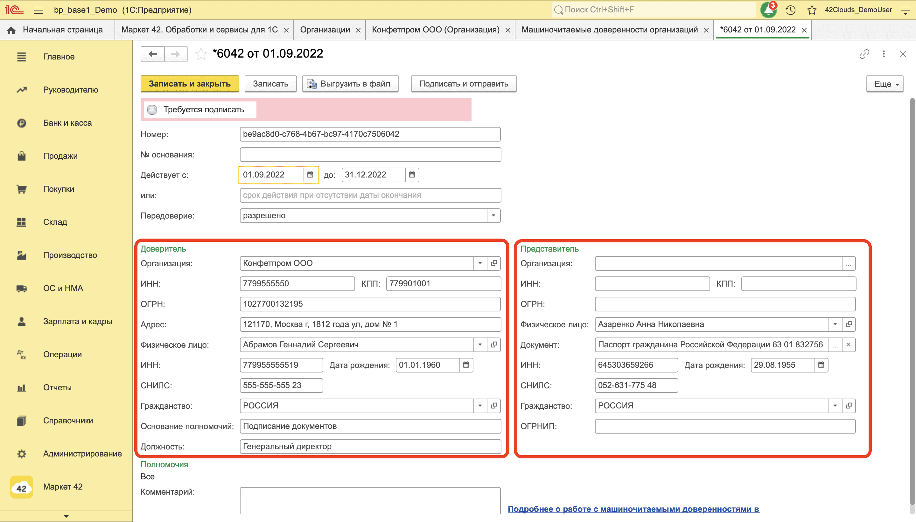Open calendar for Доверитель birth date
916x522 pixels.
coord(466,365)
